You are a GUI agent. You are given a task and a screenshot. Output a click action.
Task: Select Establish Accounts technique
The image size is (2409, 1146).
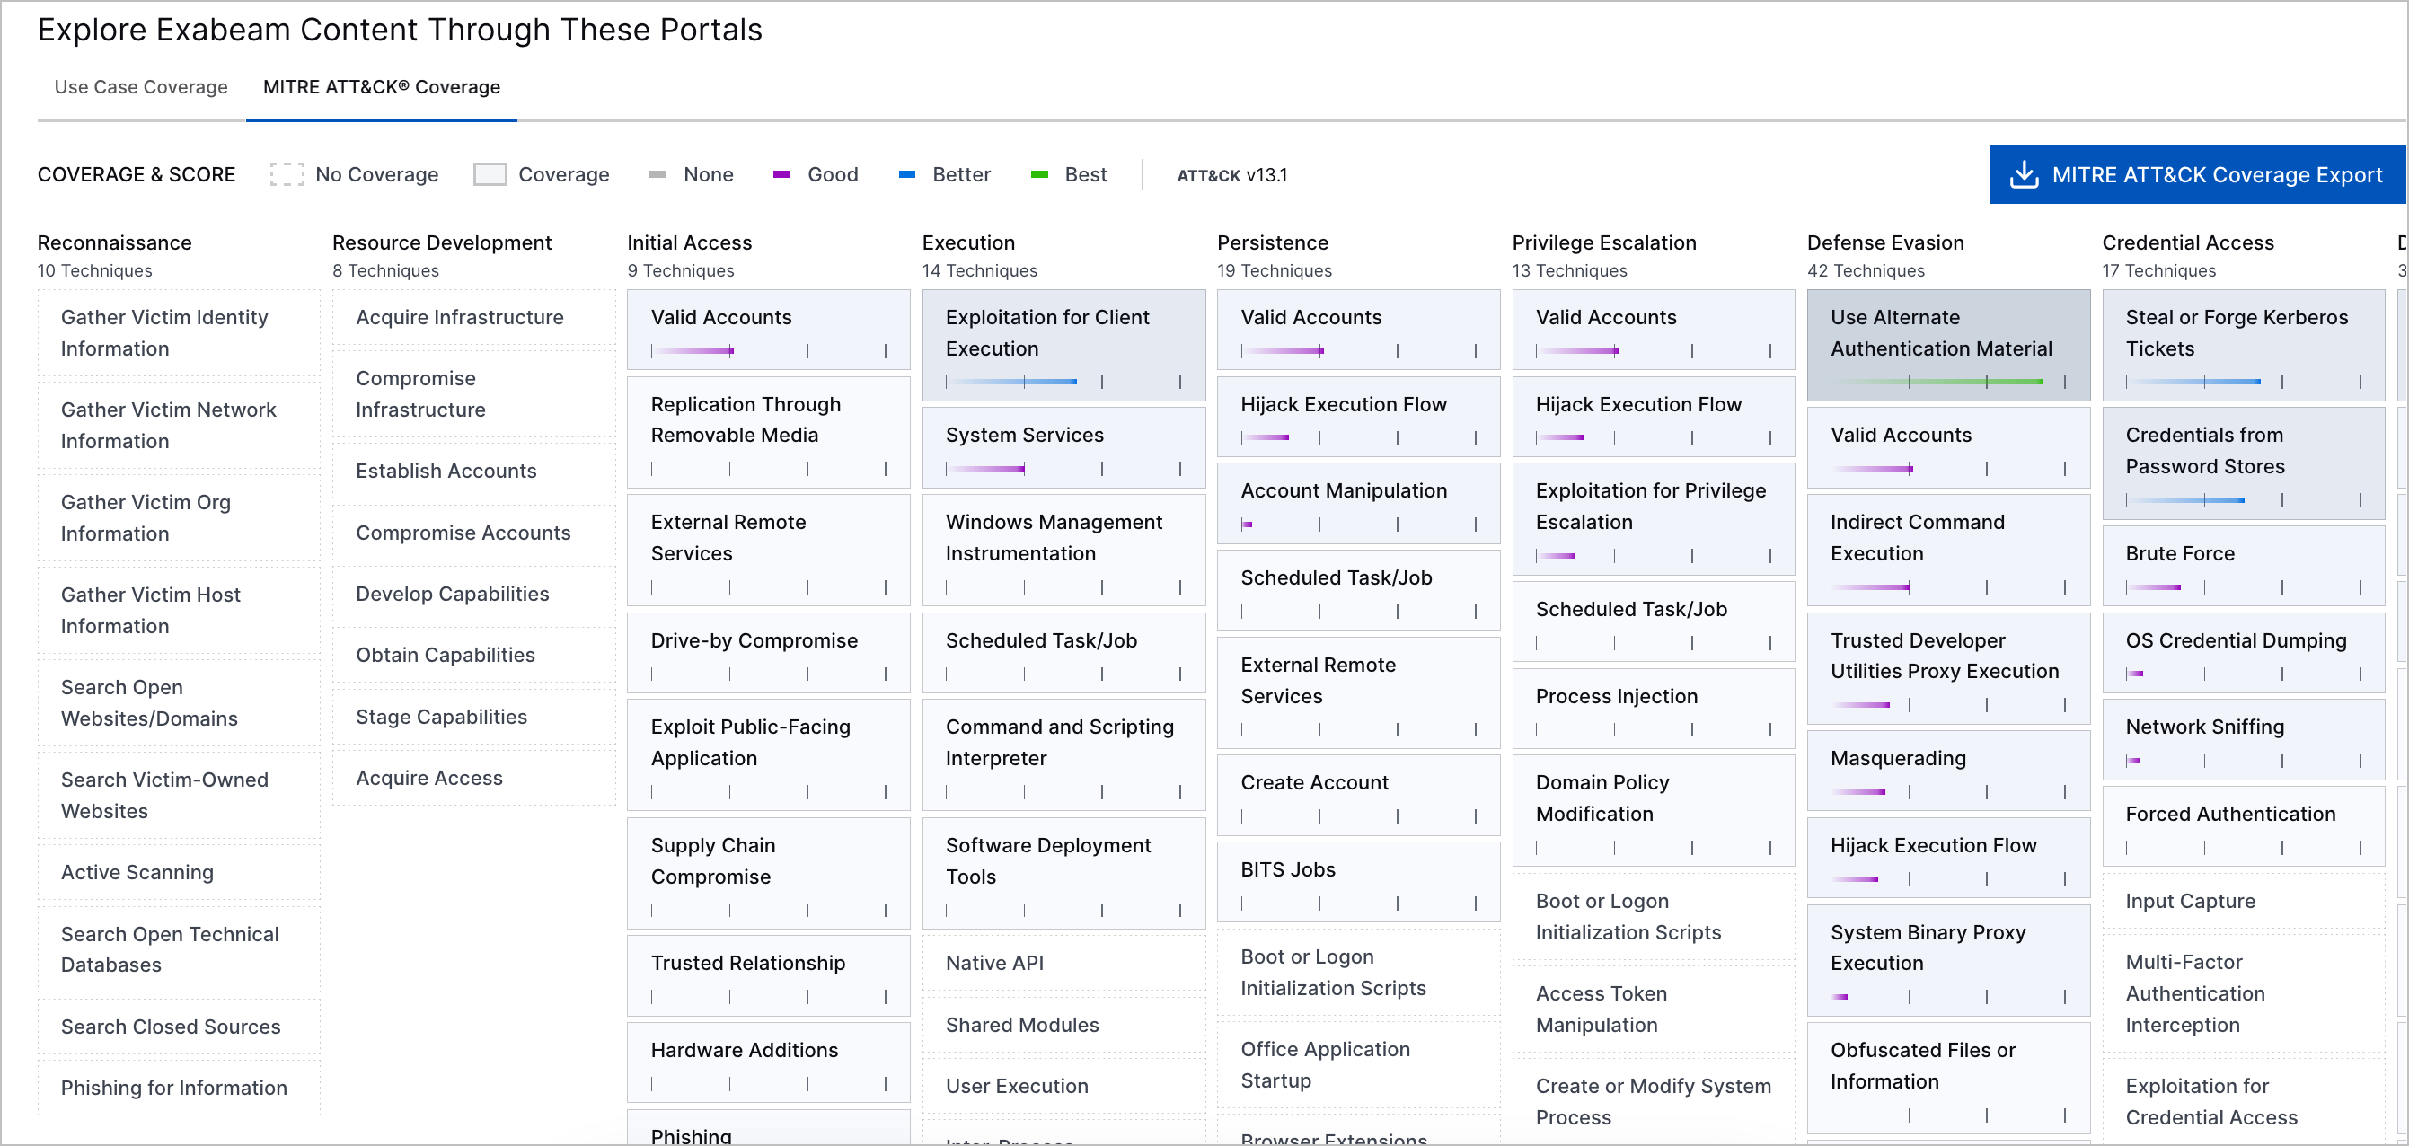474,472
